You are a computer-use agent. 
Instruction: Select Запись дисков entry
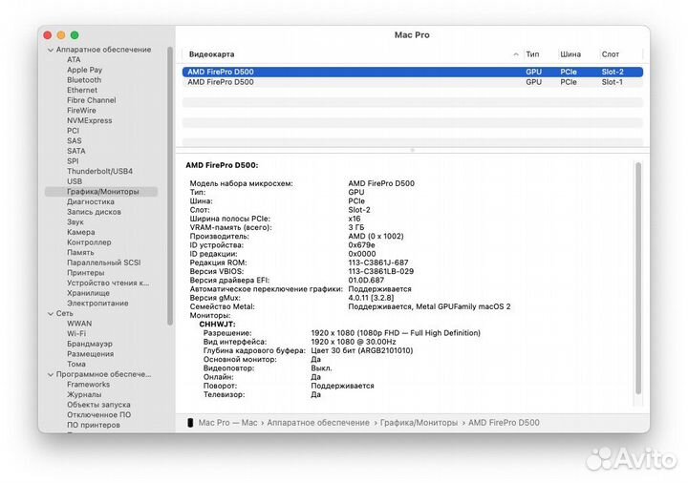click(94, 212)
